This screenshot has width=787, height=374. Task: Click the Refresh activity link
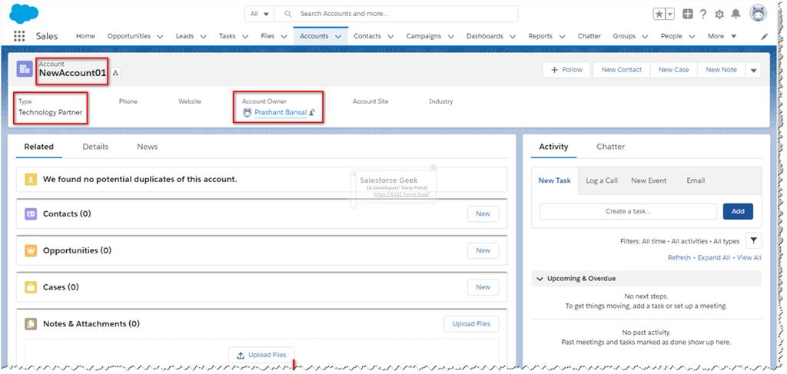[x=679, y=258]
